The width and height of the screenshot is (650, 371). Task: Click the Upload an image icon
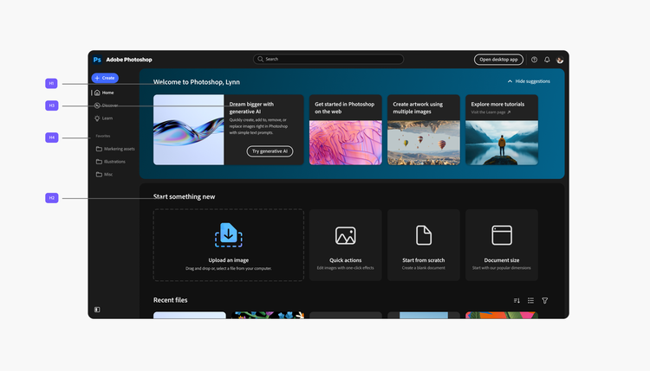point(229,235)
